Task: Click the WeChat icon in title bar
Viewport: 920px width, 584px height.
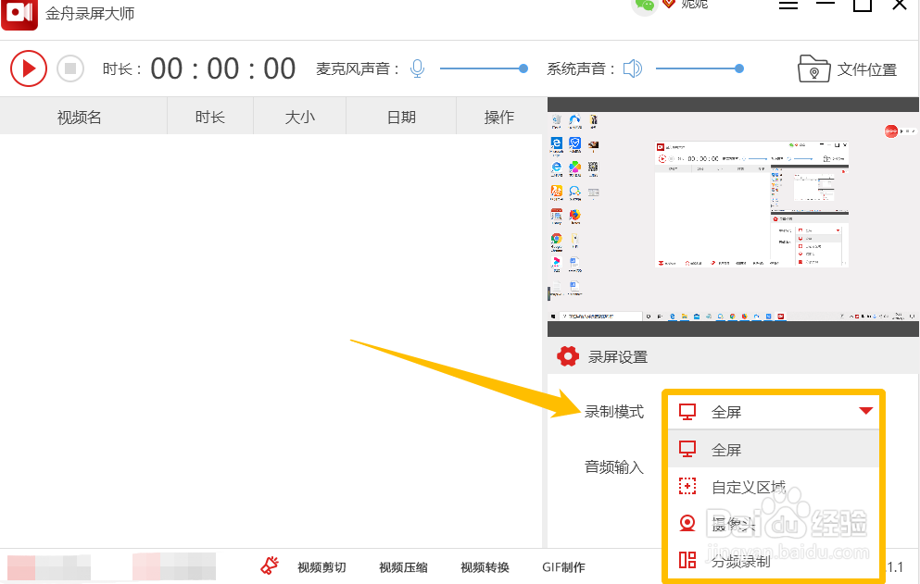Action: pos(644,6)
